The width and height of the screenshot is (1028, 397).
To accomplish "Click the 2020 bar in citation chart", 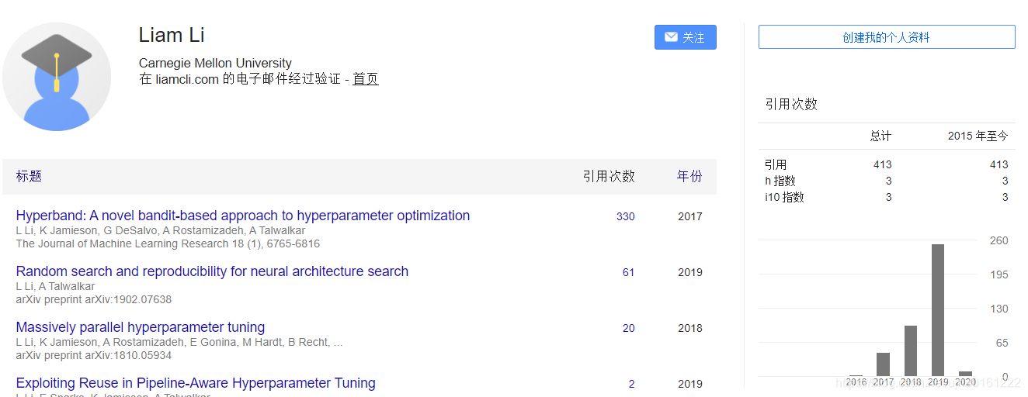I will [965, 374].
